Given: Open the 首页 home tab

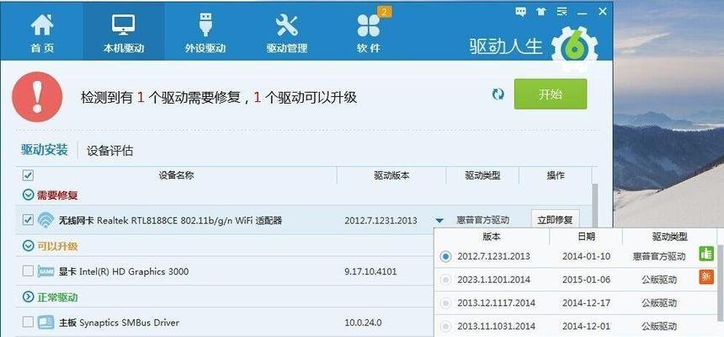Looking at the screenshot, I should click(x=42, y=34).
